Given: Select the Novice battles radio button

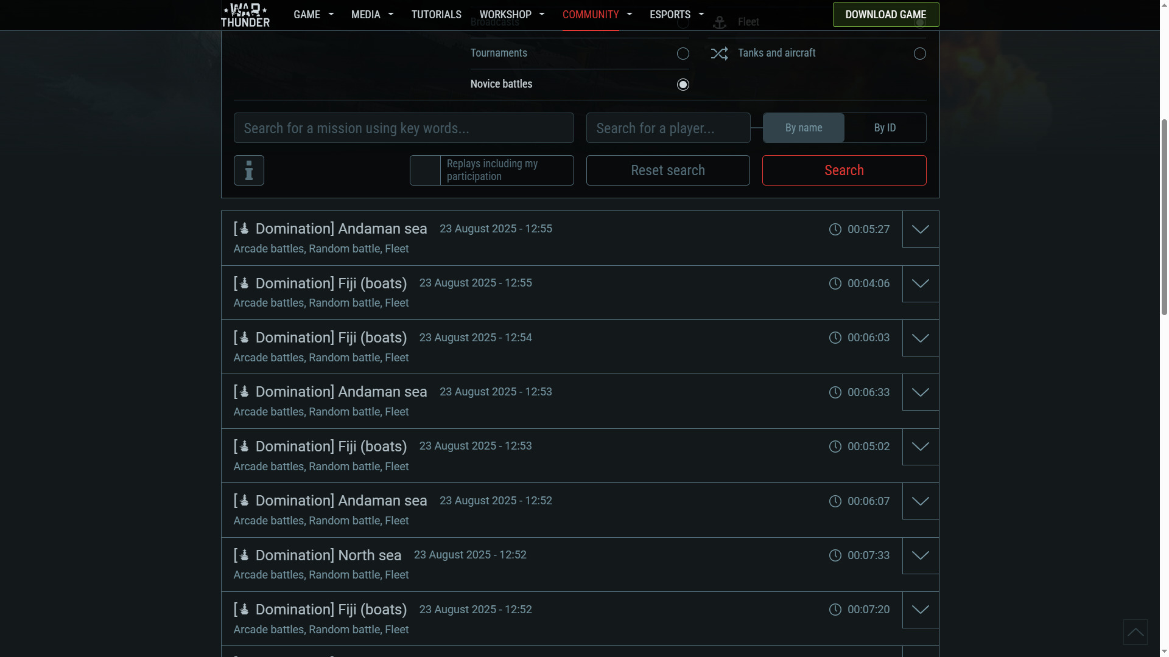Looking at the screenshot, I should 683,85.
